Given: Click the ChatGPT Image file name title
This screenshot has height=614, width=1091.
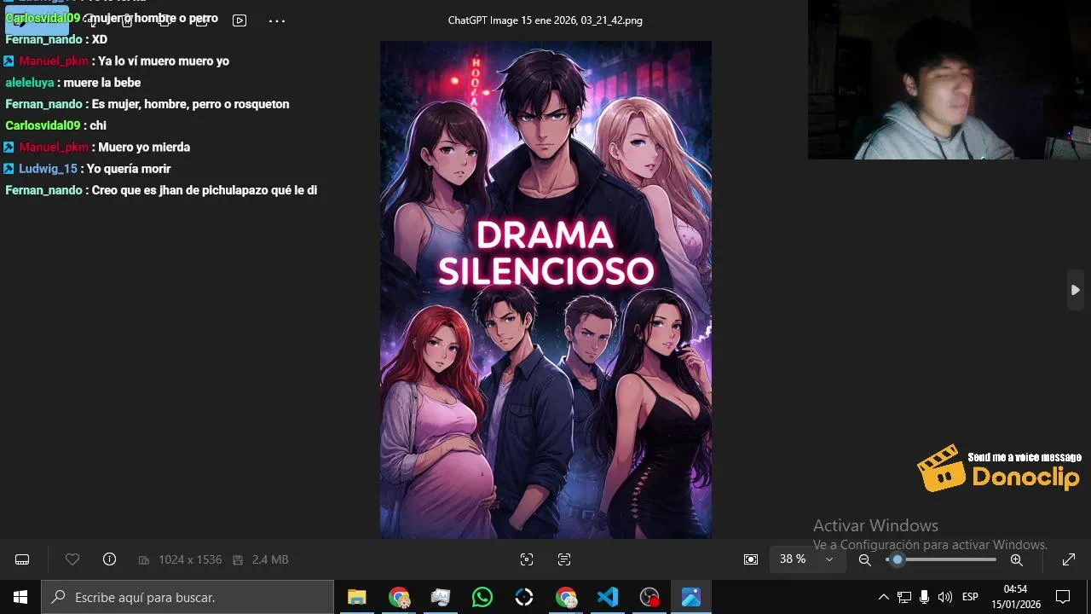Looking at the screenshot, I should point(545,20).
